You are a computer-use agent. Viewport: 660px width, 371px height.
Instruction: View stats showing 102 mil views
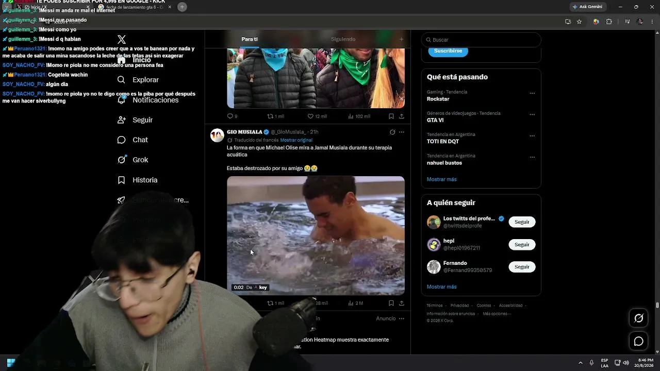[x=359, y=116]
